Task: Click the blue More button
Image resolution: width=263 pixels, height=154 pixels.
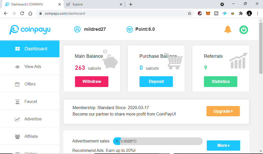Action: click(x=223, y=146)
